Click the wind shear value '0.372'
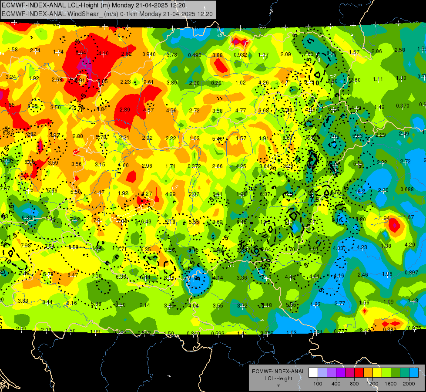The width and height of the screenshot is (426, 392). (x=194, y=166)
